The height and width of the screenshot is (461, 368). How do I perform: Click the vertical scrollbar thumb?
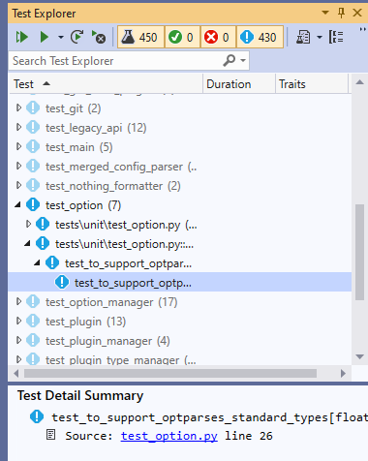click(x=359, y=252)
